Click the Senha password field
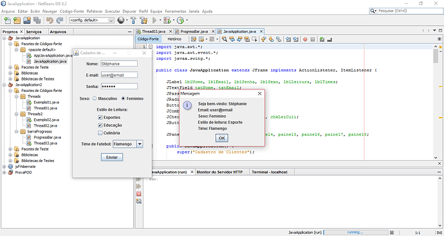Viewport: 444px width, 236px height. click(x=119, y=86)
